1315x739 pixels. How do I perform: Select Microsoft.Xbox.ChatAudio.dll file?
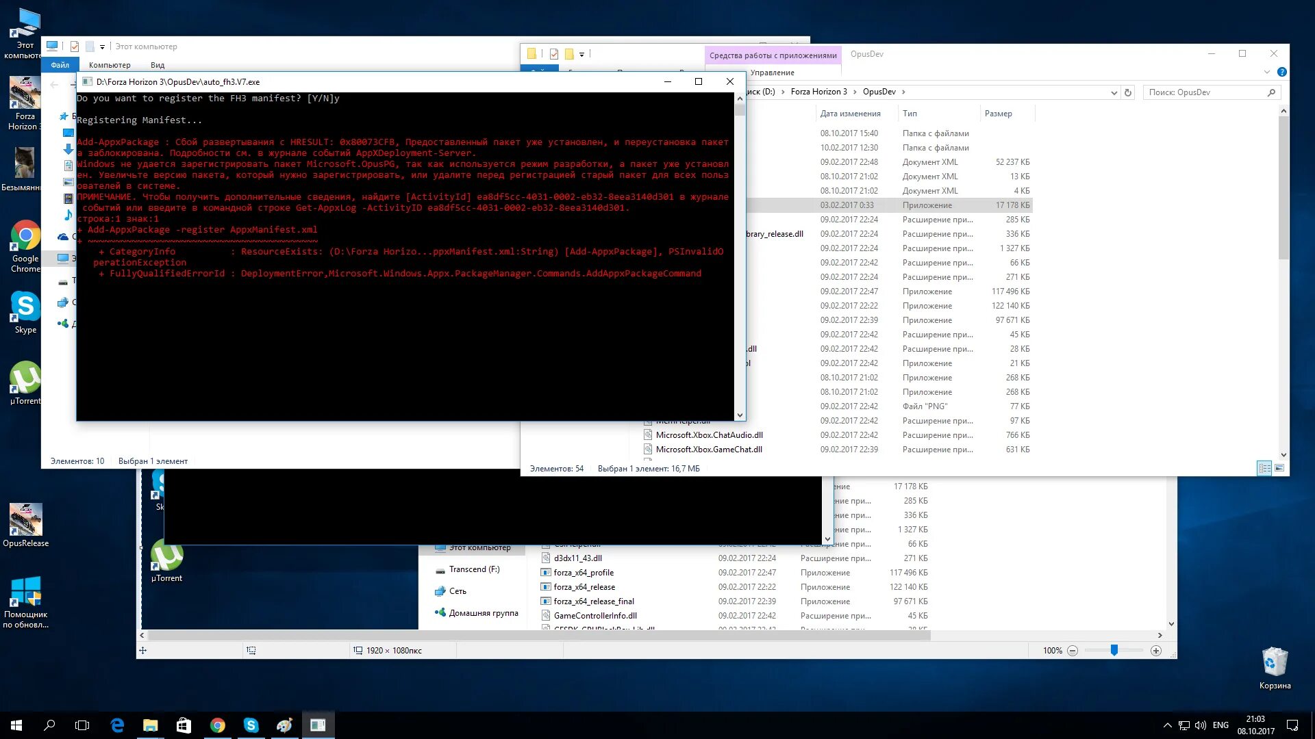(709, 435)
